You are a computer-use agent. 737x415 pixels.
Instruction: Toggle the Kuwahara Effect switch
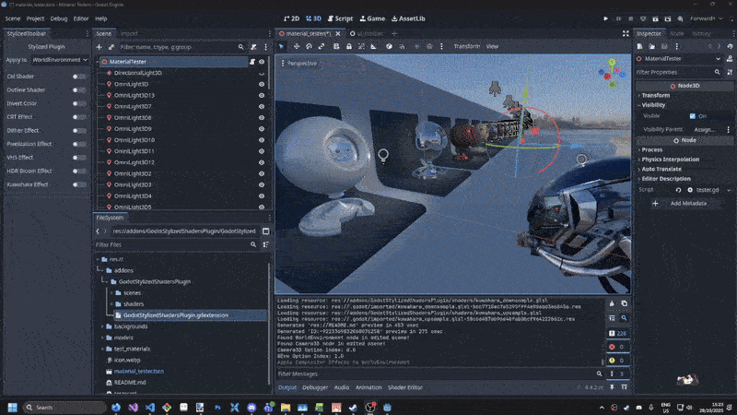click(80, 184)
